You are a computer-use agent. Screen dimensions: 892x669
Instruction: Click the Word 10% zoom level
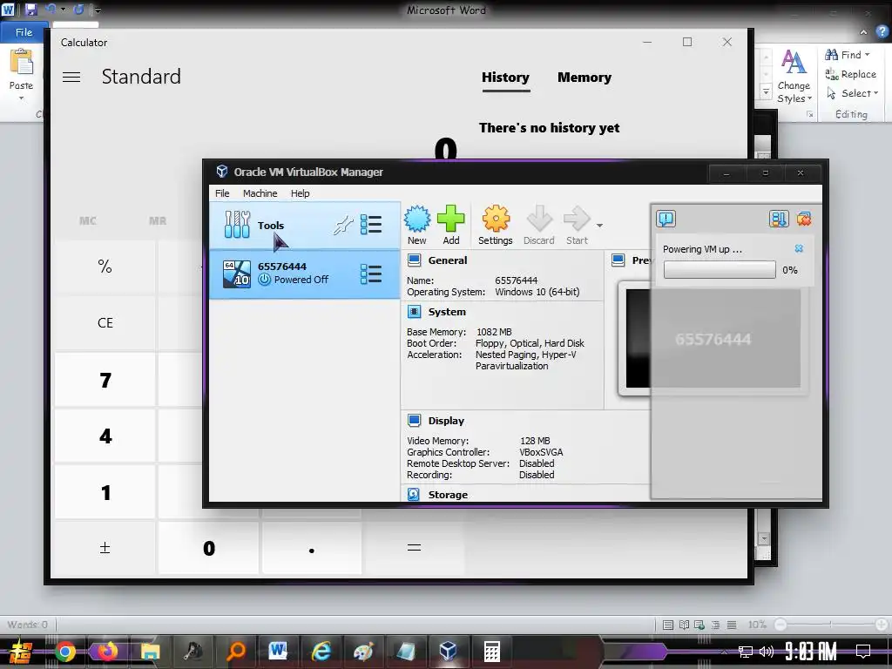click(757, 625)
